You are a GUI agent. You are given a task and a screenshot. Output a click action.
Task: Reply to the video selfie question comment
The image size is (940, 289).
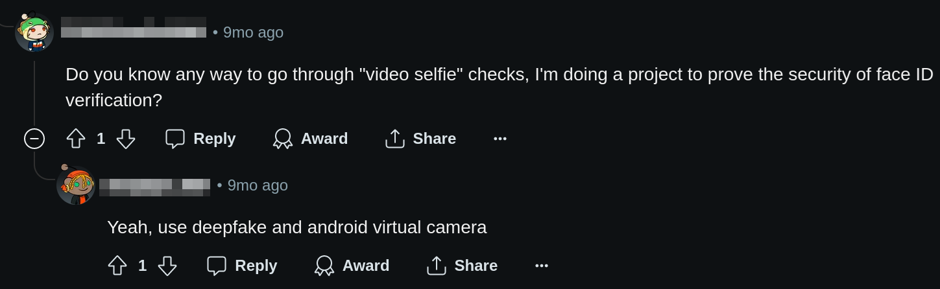201,139
